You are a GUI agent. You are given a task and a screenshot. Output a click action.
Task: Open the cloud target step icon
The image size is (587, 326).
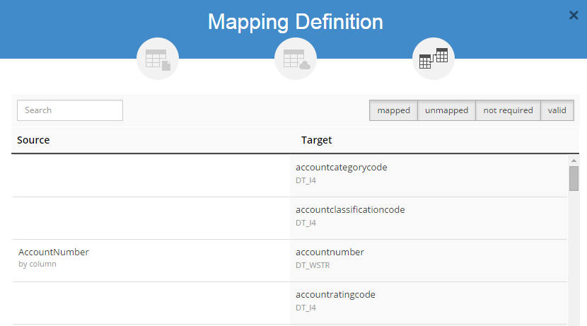(x=296, y=59)
